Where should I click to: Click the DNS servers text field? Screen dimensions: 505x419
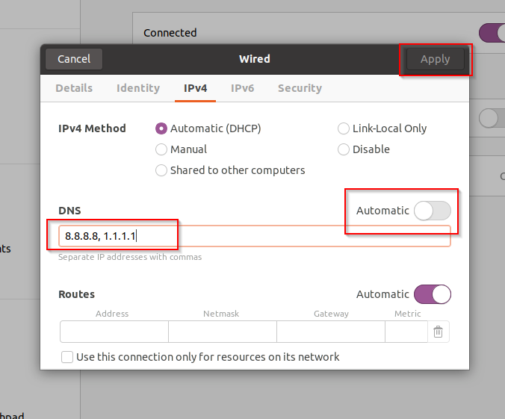[254, 237]
